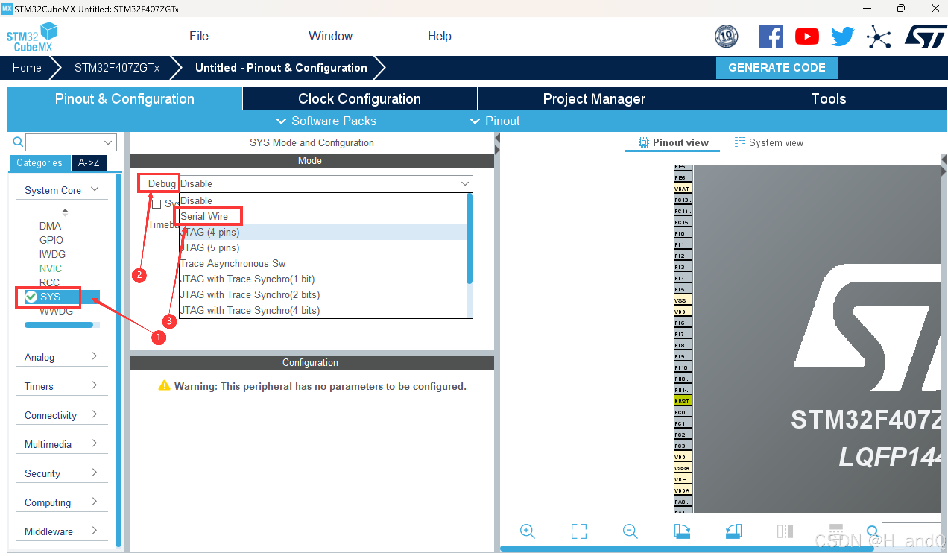The width and height of the screenshot is (948, 556).
Task: Click the 10 years anniversary badge icon
Action: pyautogui.click(x=726, y=37)
